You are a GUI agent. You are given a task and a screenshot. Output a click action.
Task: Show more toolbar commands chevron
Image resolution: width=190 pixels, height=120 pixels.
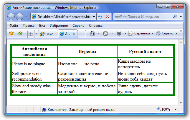[x=181, y=31]
